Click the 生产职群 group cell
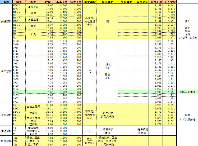Image resolution: width=198 pixels, height=146 pixels. tap(6, 71)
